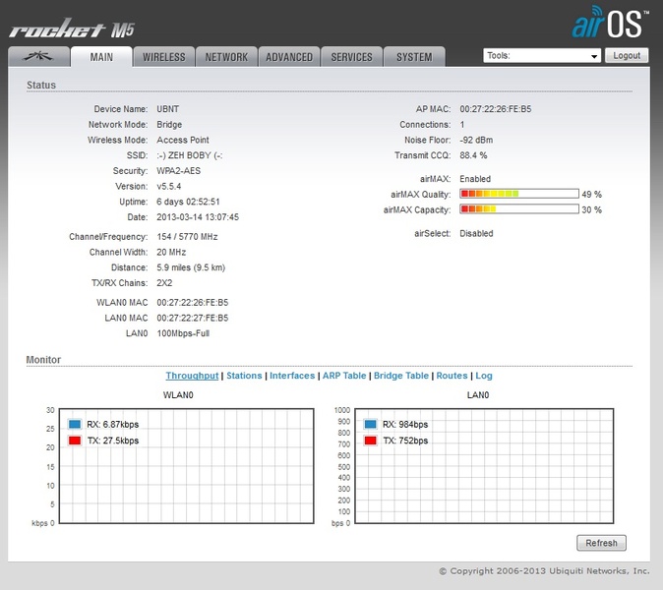Click the Version value v5.5.4
Image resolution: width=663 pixels, height=590 pixels.
tap(169, 187)
